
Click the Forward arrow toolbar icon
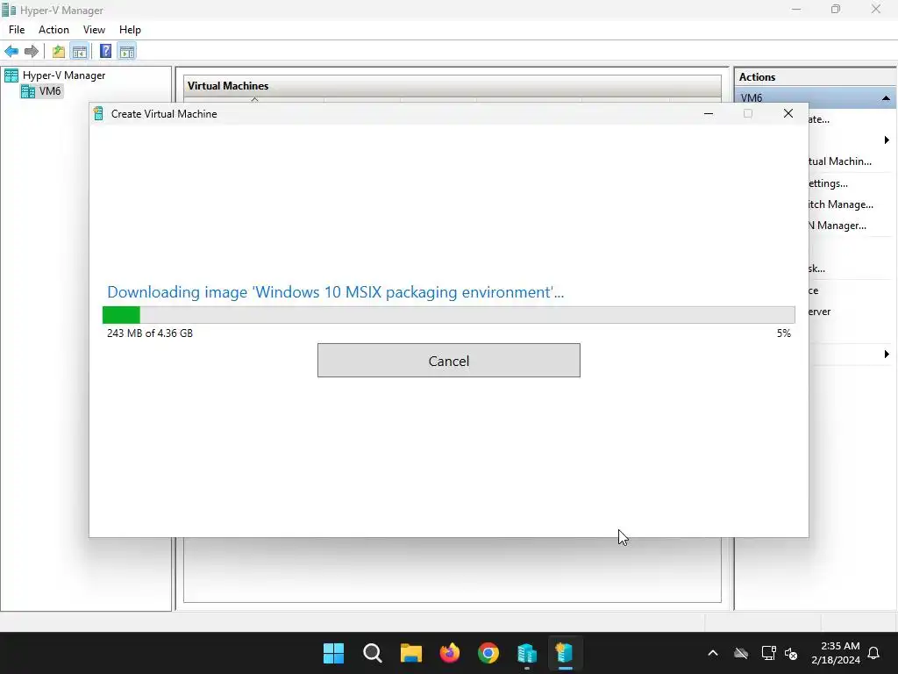(x=32, y=52)
